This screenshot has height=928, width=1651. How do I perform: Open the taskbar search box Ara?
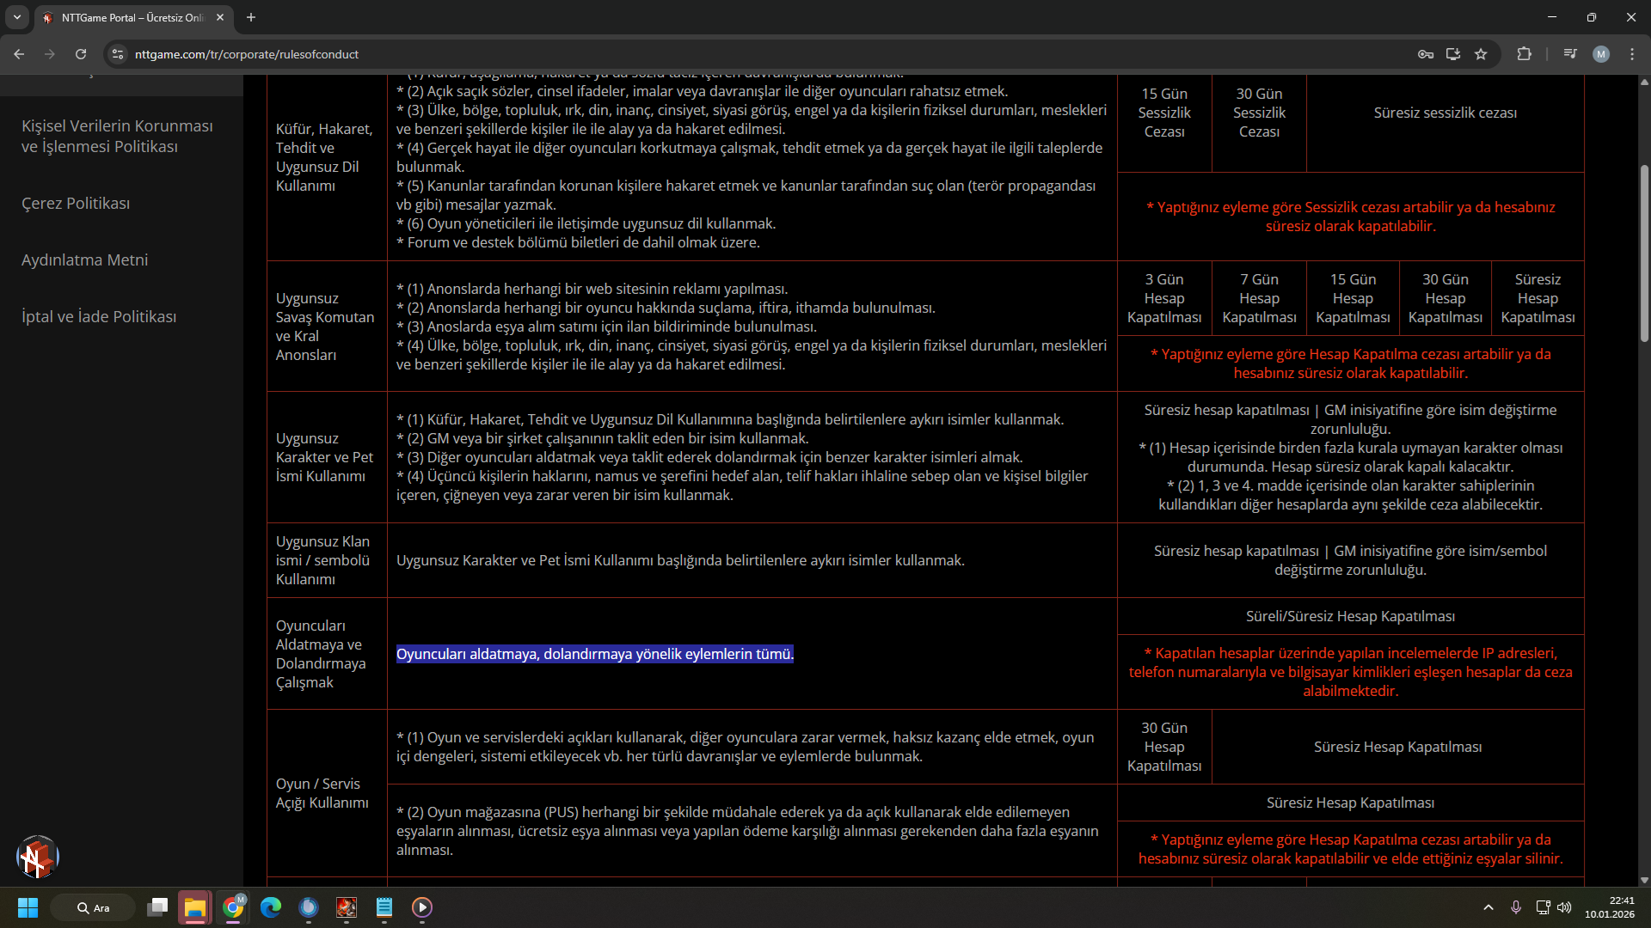pyautogui.click(x=93, y=907)
